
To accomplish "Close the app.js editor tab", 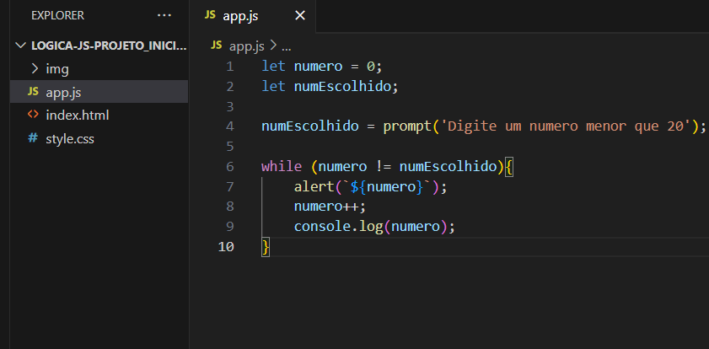I will [x=300, y=16].
